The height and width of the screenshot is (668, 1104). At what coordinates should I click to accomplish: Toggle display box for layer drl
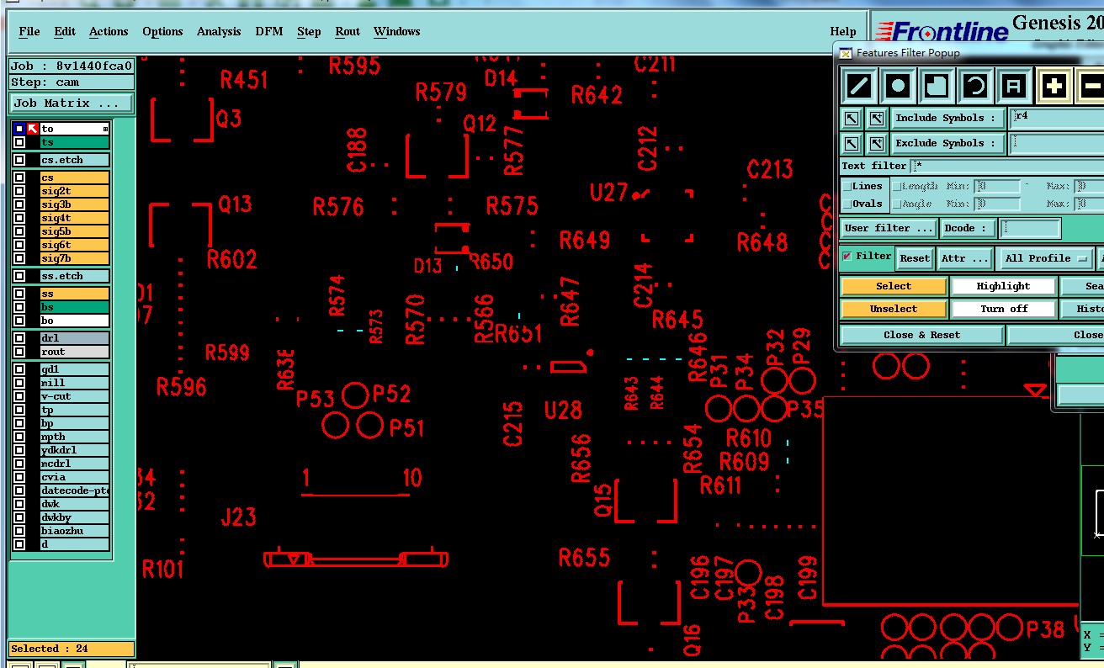tap(19, 338)
